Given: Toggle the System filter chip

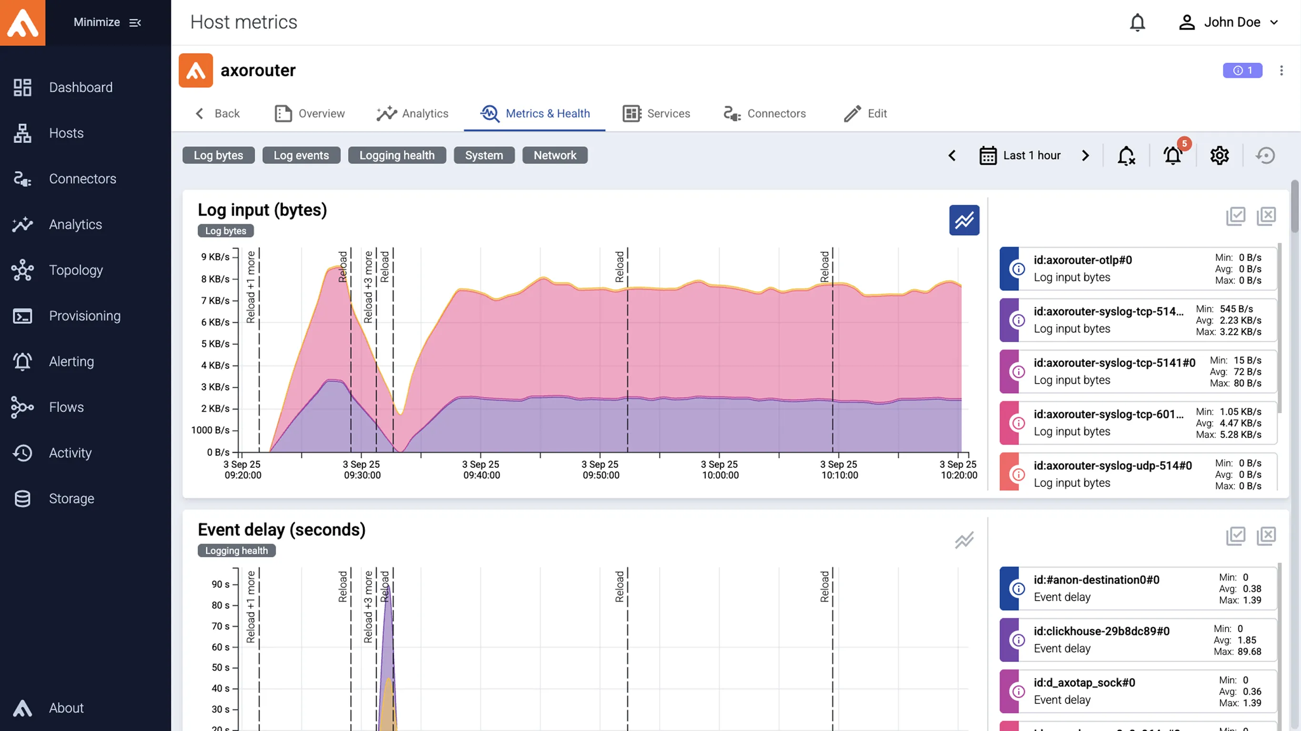Looking at the screenshot, I should coord(484,156).
